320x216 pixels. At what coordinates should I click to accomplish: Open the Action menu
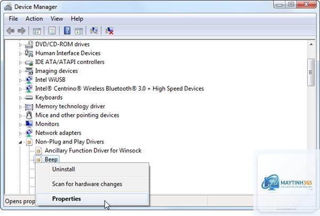click(34, 19)
